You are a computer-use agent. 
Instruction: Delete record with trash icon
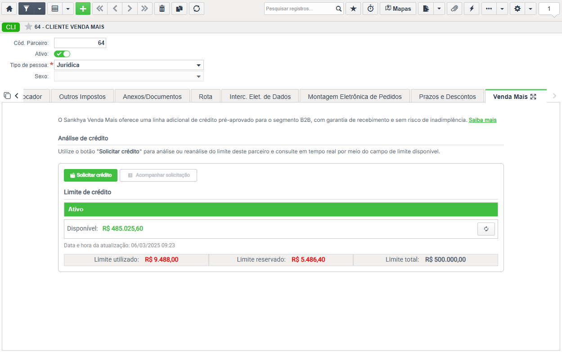pos(162,9)
